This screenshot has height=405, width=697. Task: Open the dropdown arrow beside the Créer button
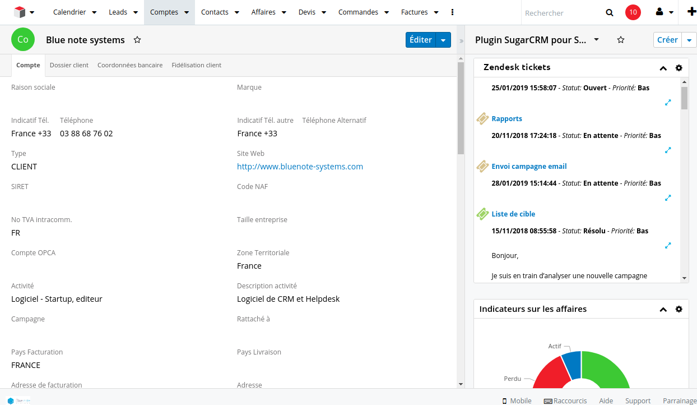(690, 40)
